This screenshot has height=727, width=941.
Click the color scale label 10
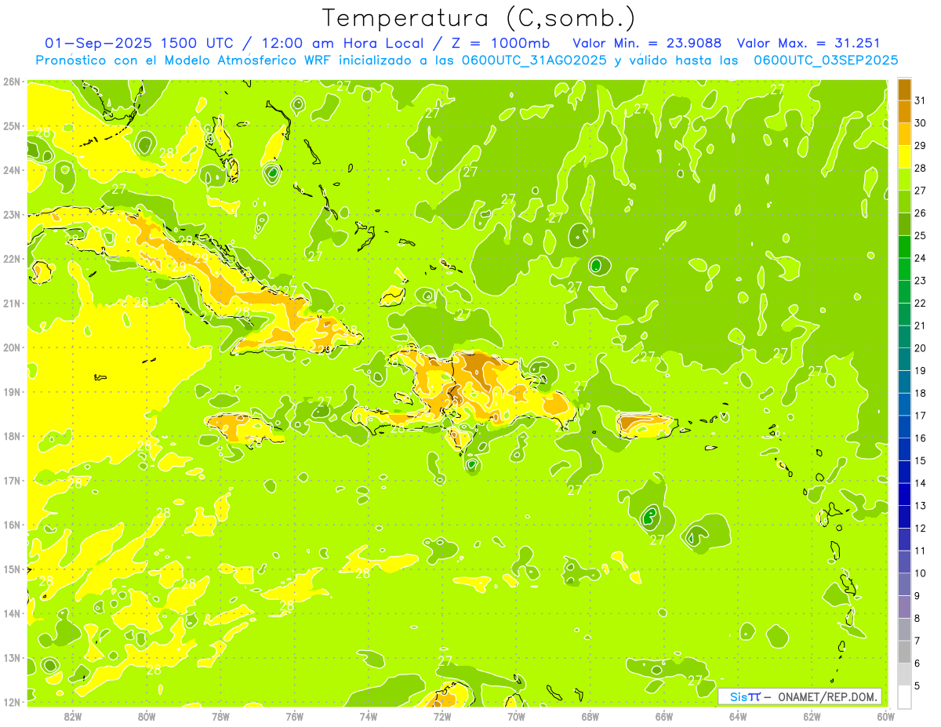(920, 573)
